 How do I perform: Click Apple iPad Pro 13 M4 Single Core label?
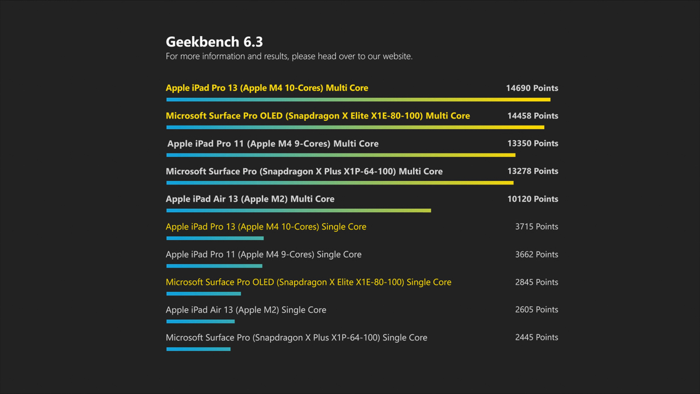265,226
